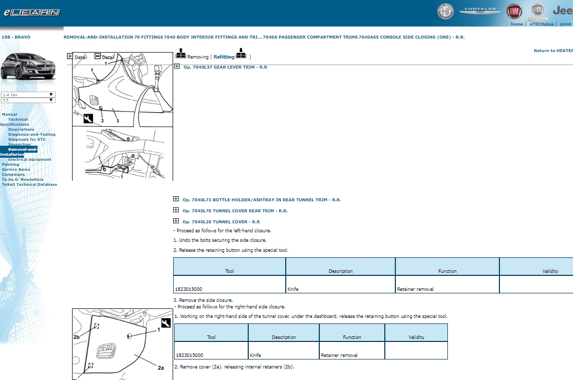The width and height of the screenshot is (573, 380).
Task: Click wrench icon in side closure diagram
Action: coord(166,323)
